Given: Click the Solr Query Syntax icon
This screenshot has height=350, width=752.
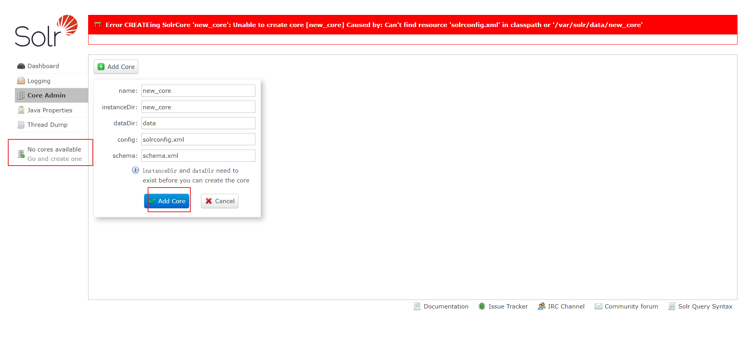Looking at the screenshot, I should point(672,306).
